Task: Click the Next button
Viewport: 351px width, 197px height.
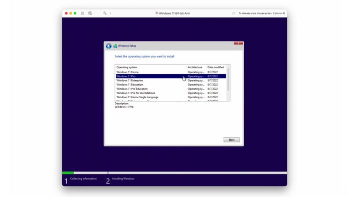Action: tap(232, 140)
